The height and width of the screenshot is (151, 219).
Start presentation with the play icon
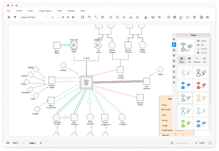tap(172, 143)
